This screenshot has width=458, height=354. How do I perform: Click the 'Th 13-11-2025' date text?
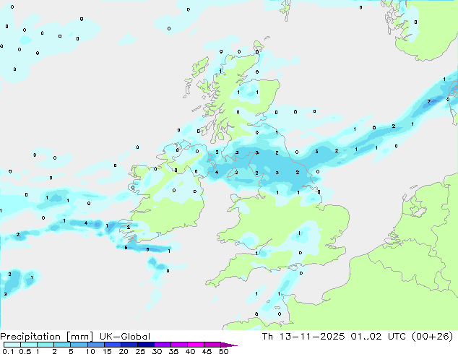pos(303,337)
